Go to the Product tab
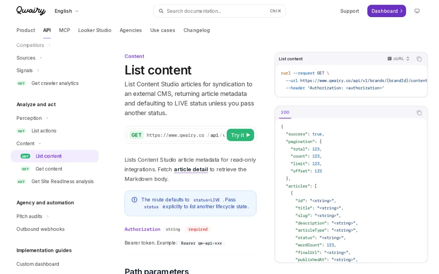439x274 pixels. [x=26, y=30]
